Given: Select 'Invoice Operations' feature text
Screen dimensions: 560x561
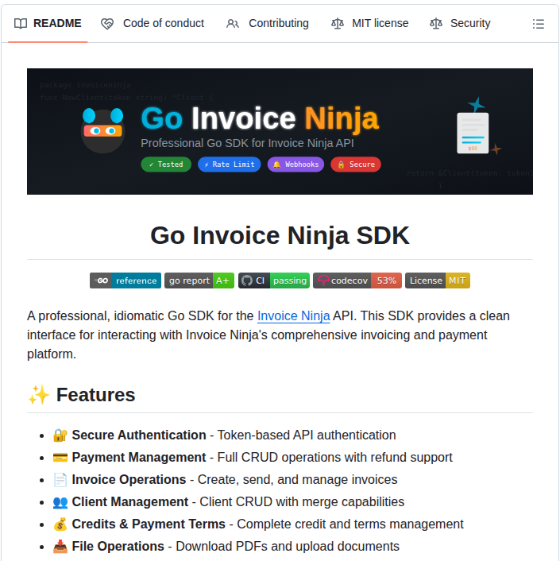Looking at the screenshot, I should (x=129, y=479).
